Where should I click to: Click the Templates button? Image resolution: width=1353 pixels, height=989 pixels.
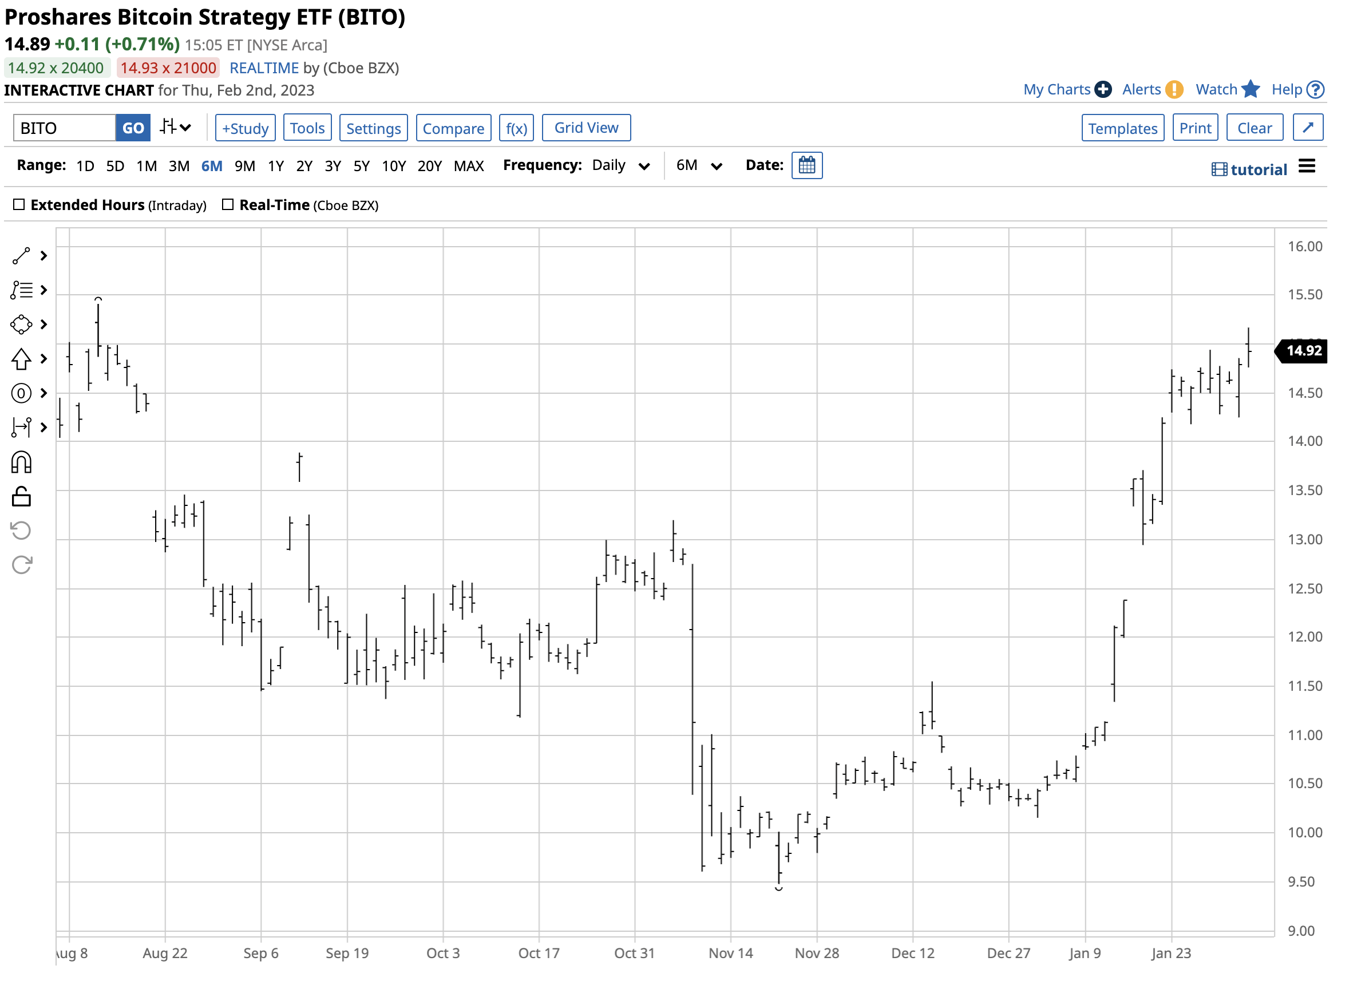1122,128
